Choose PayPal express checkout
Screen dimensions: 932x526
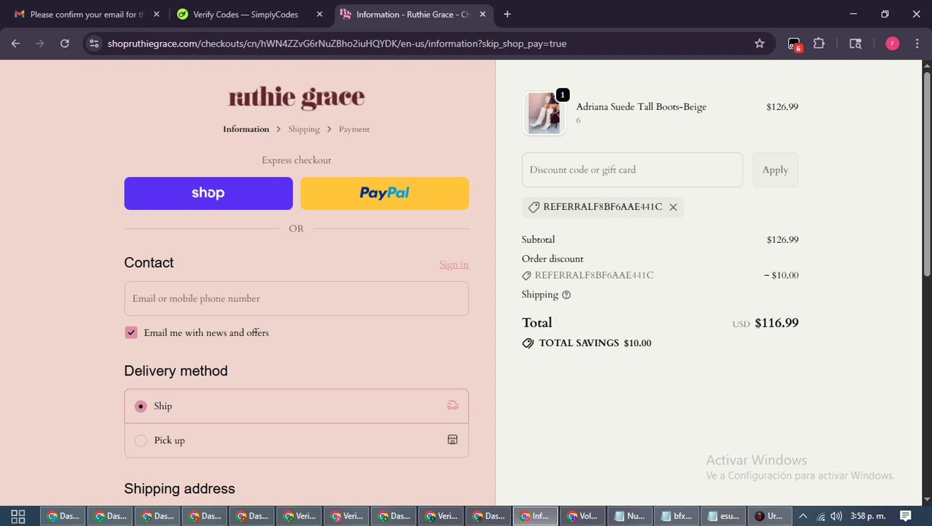[x=385, y=193]
